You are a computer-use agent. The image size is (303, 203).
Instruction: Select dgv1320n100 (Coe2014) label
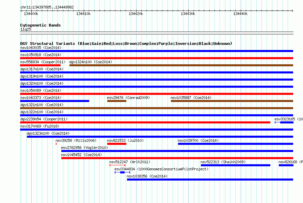42,83
